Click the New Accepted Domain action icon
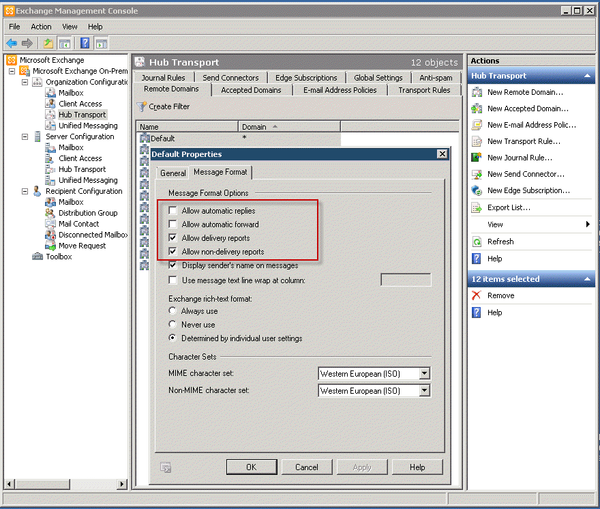600x509 pixels. click(477, 108)
